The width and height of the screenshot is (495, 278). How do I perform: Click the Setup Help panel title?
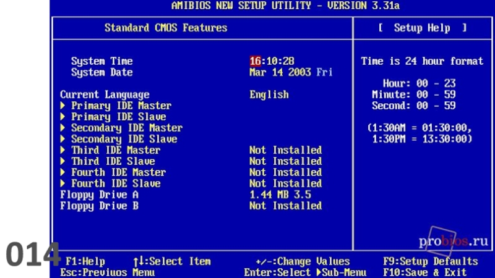422,28
